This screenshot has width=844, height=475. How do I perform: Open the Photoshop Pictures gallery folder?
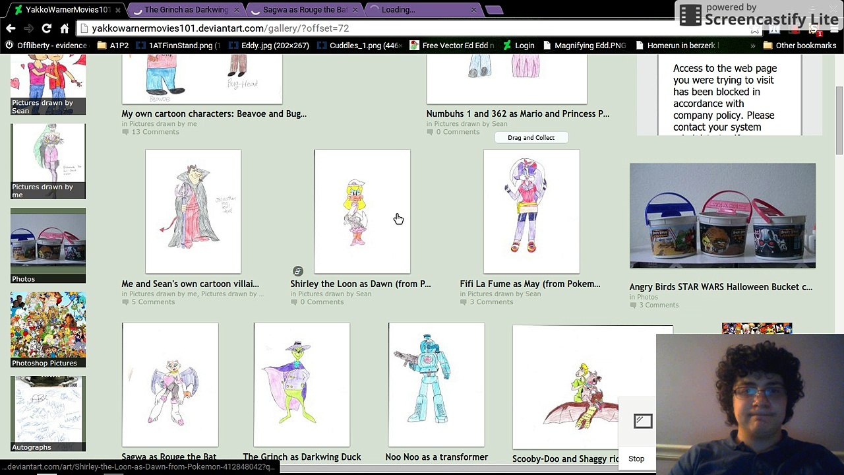tap(48, 330)
